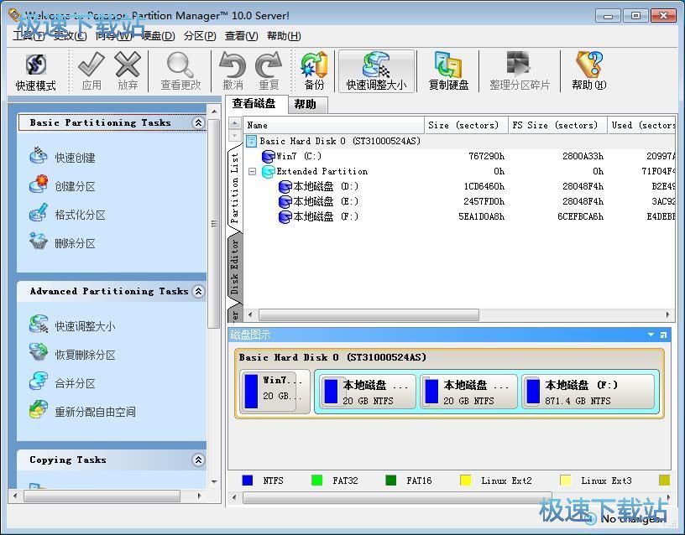Open 帮助(H) toolbar help icon
685x535 pixels.
coord(589,71)
